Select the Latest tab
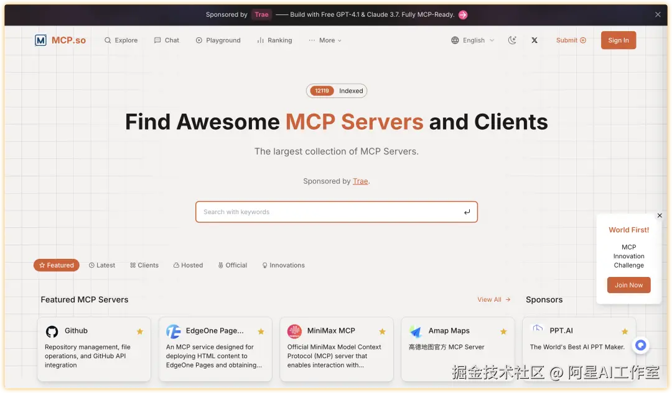The height and width of the screenshot is (393, 672). 102,265
